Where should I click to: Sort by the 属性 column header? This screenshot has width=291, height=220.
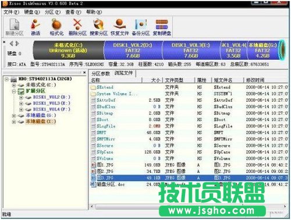point(203,80)
